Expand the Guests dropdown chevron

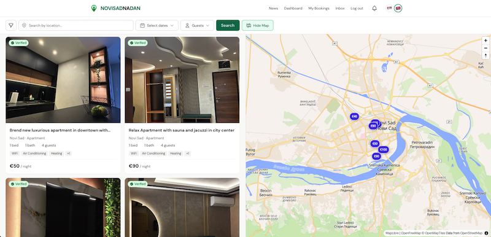pyautogui.click(x=208, y=26)
